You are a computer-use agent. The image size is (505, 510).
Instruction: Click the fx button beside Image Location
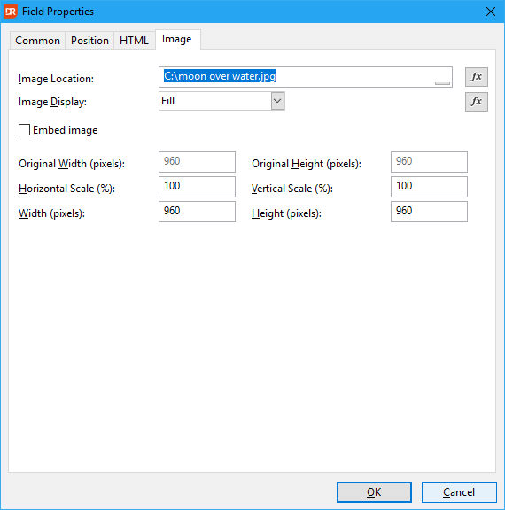477,77
